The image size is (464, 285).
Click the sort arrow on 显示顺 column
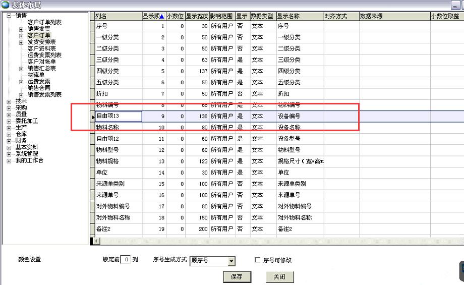click(x=161, y=17)
